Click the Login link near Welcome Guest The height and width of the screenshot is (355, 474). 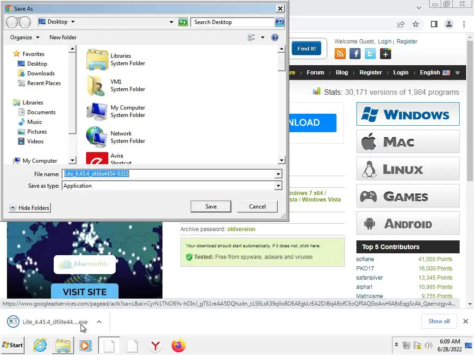click(x=385, y=41)
